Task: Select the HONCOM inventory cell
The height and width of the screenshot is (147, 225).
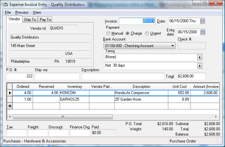Action: point(74,93)
